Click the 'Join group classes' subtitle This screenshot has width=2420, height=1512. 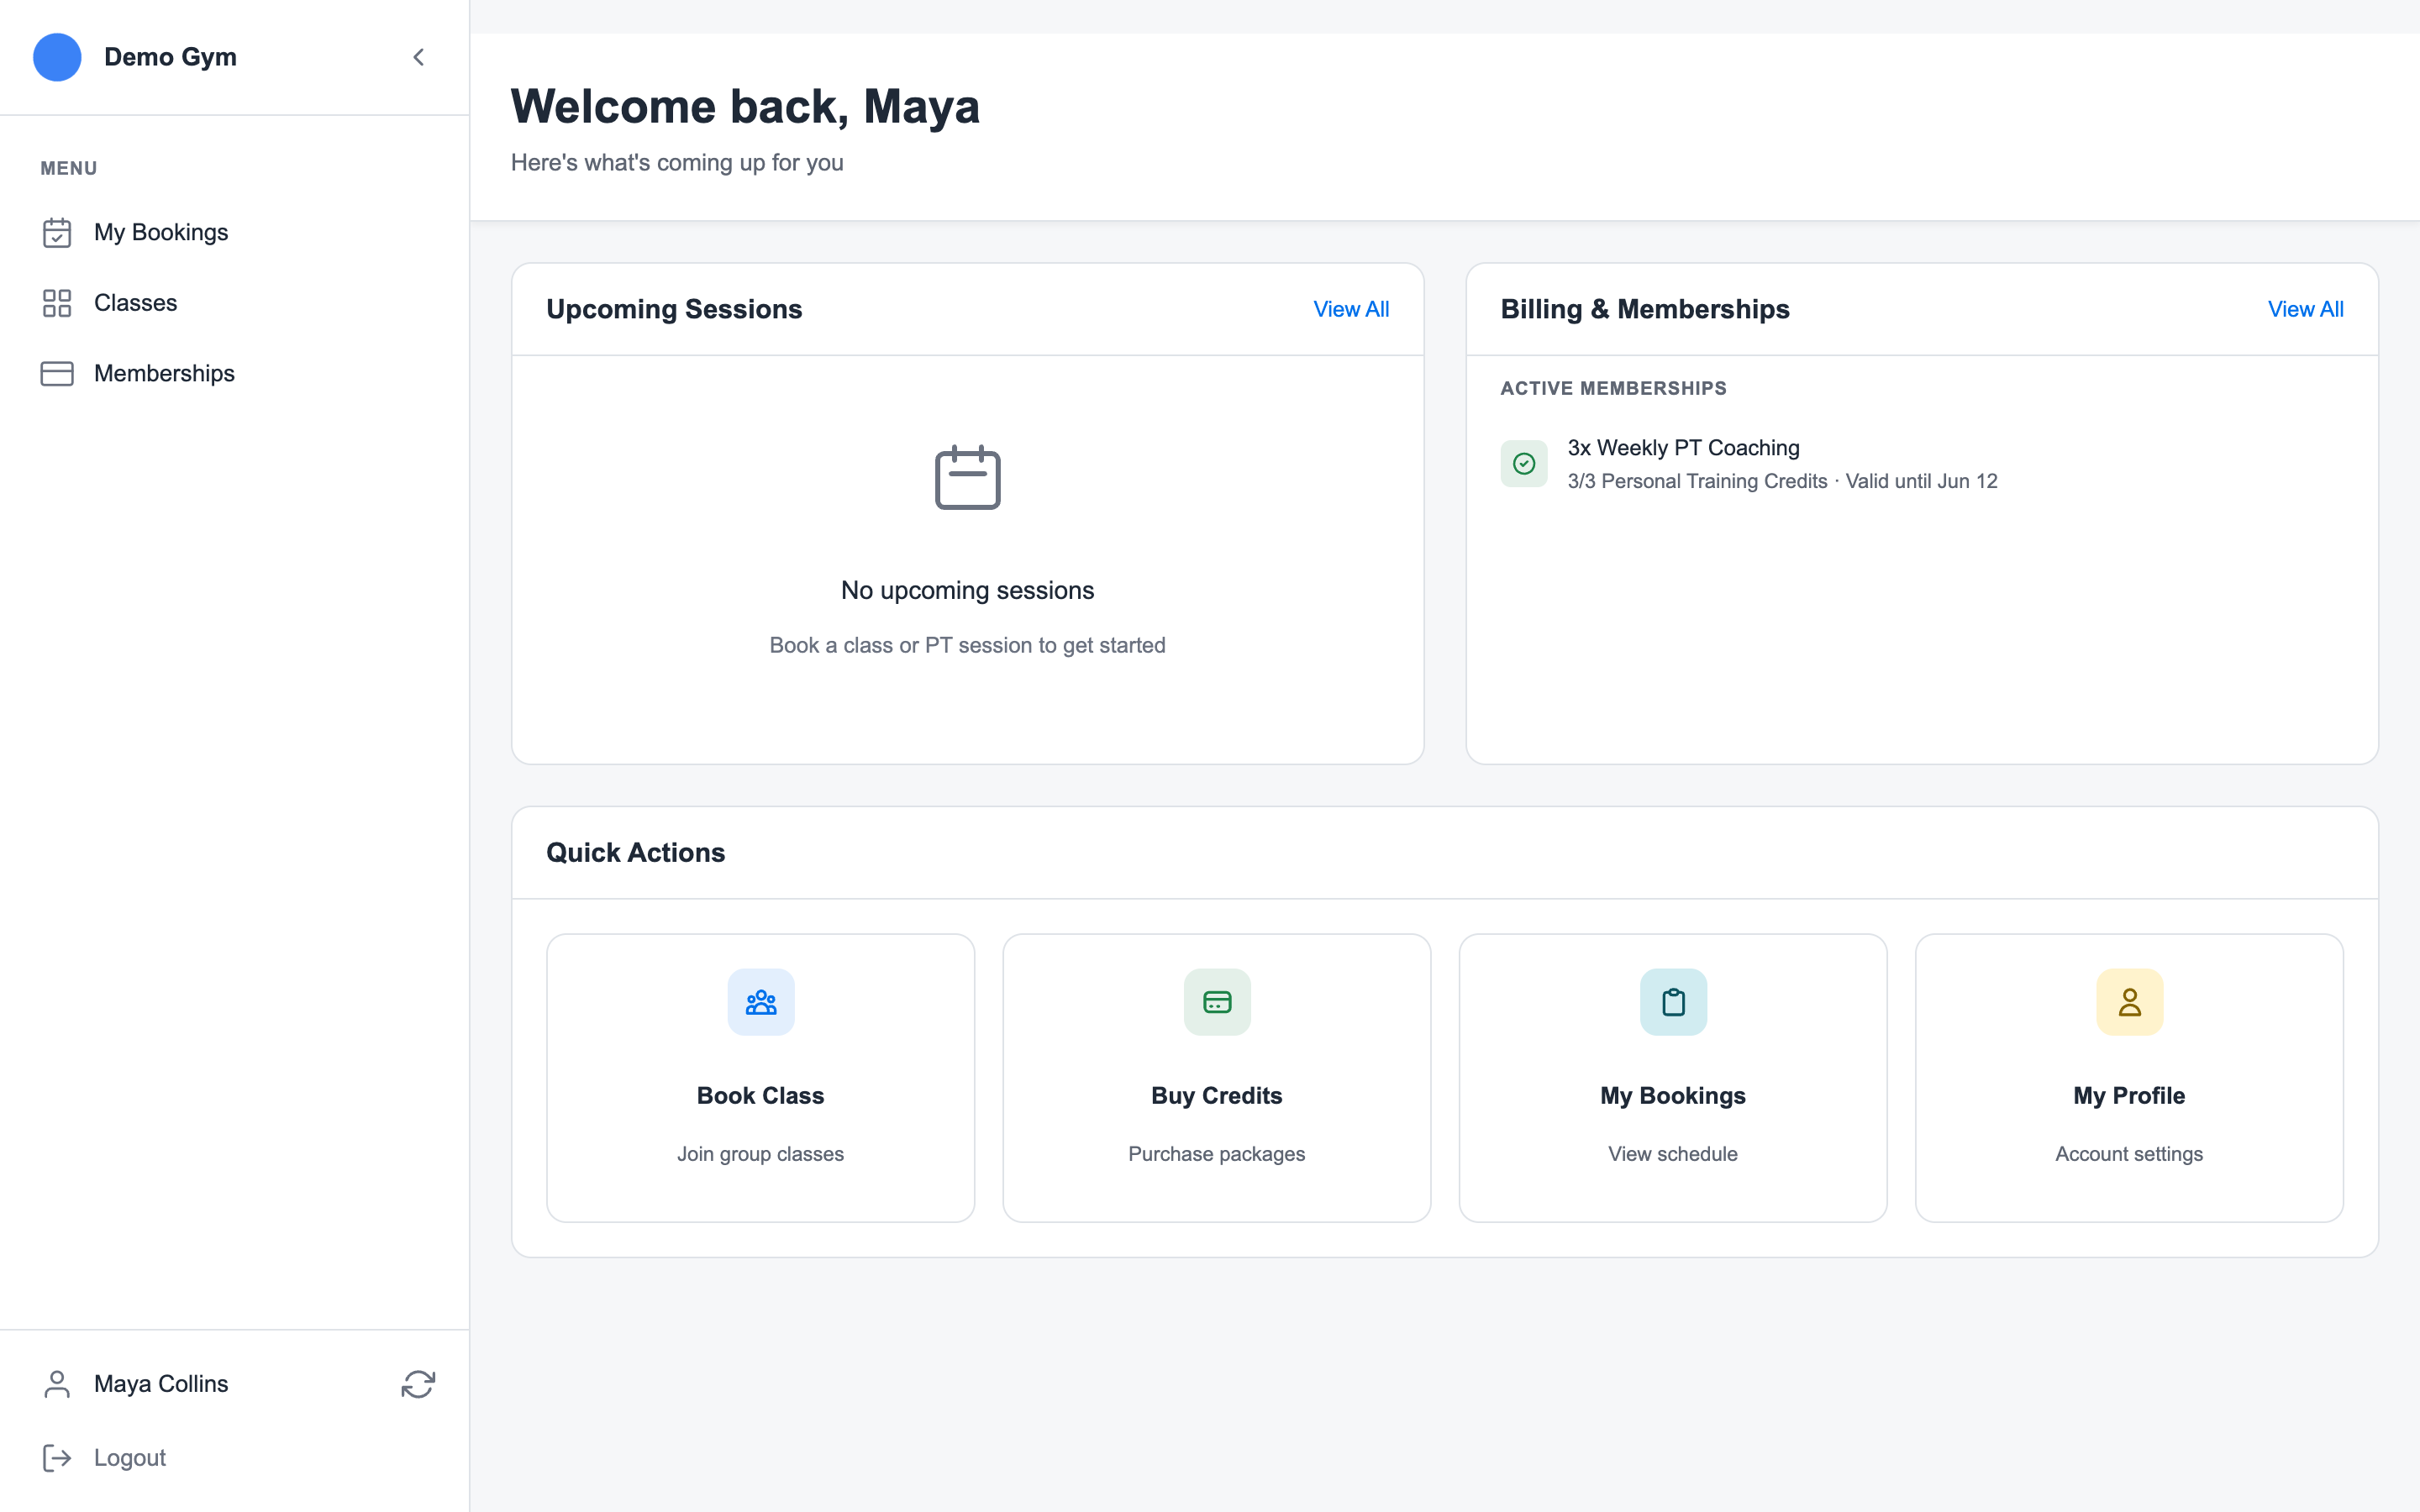(760, 1154)
